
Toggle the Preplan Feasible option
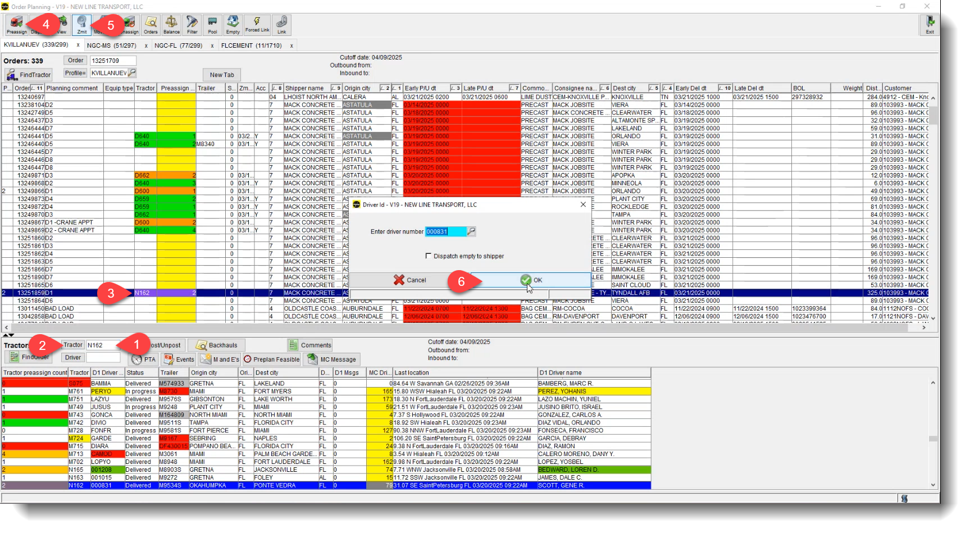[x=272, y=359]
